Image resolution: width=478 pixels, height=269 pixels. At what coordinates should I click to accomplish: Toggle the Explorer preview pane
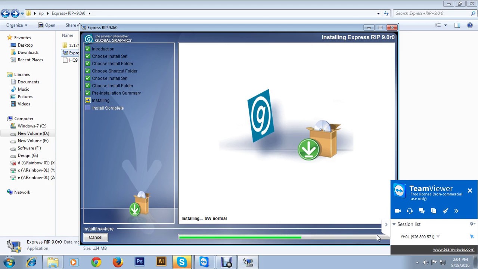pyautogui.click(x=457, y=25)
